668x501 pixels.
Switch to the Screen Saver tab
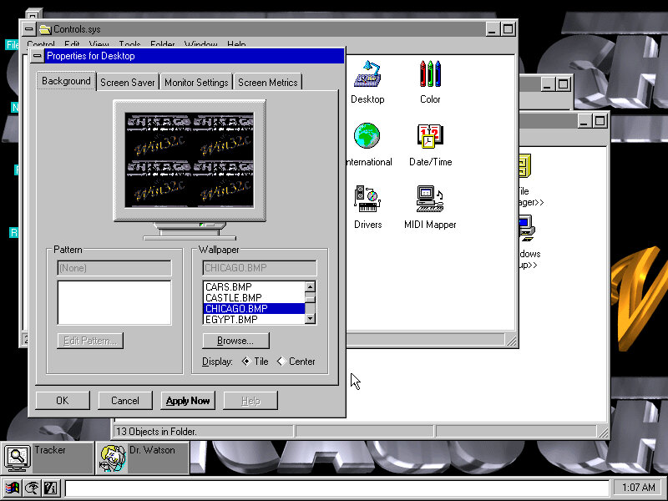pos(128,83)
